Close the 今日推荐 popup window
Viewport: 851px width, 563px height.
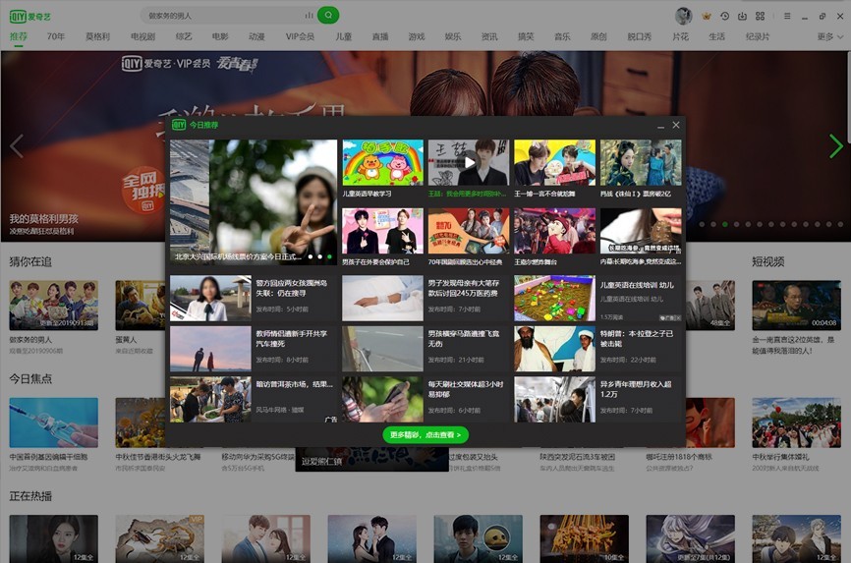pyautogui.click(x=676, y=125)
